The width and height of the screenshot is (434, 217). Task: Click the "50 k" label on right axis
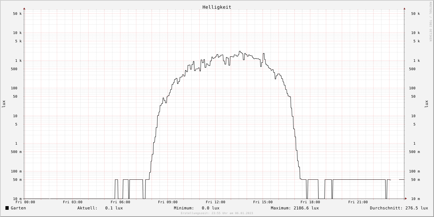416,14
